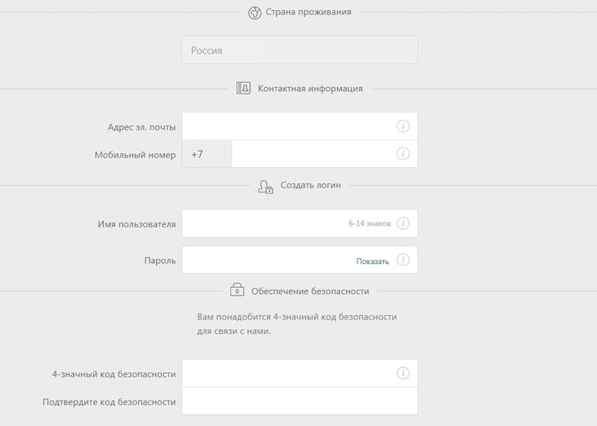Image resolution: width=597 pixels, height=426 pixels.
Task: Click the Создать логин section heading
Action: pyautogui.click(x=310, y=185)
